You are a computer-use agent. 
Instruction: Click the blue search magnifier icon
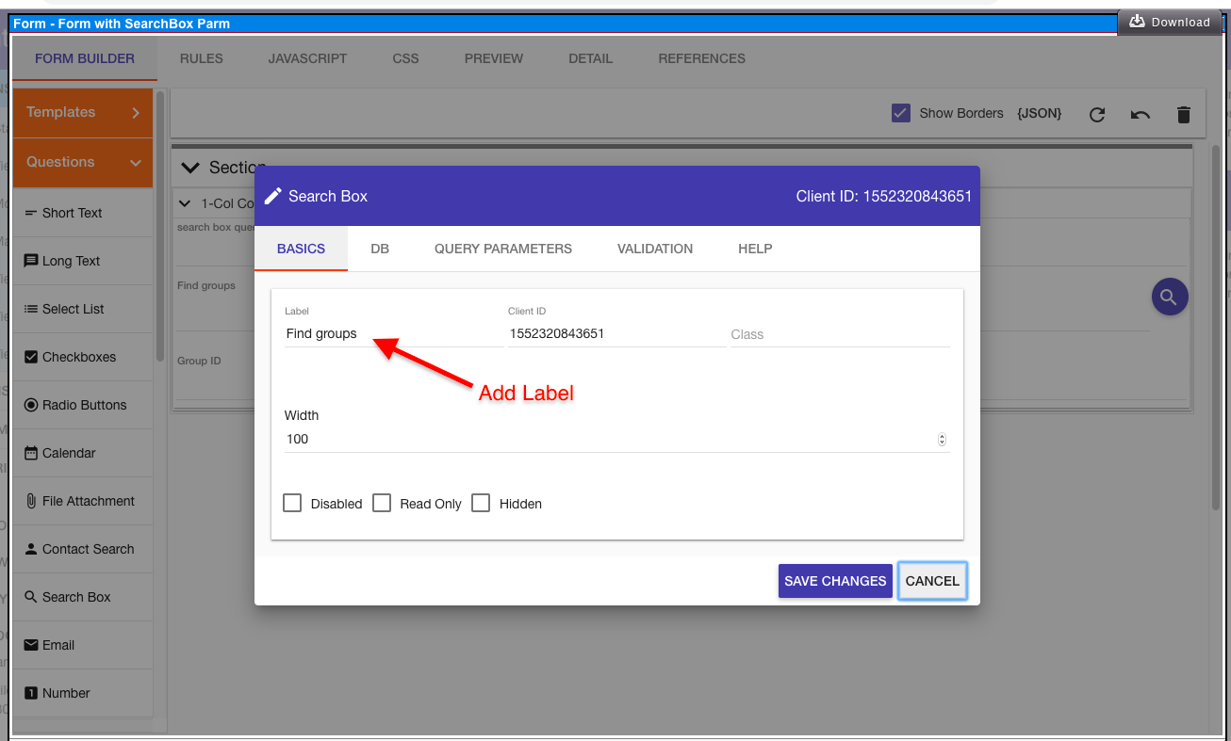point(1169,296)
